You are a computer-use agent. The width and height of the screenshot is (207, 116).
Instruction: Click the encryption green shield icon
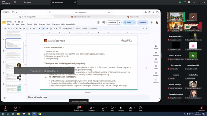180,2
